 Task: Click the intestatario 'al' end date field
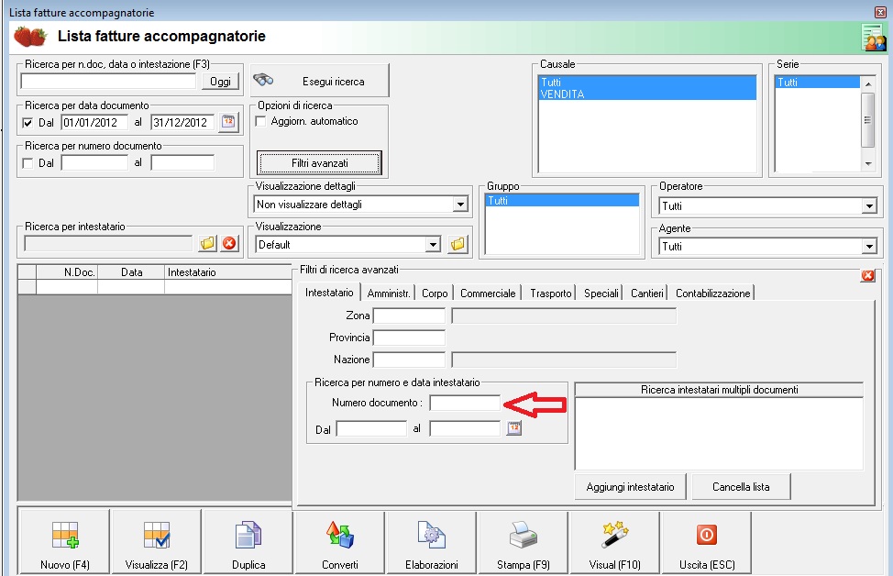465,428
